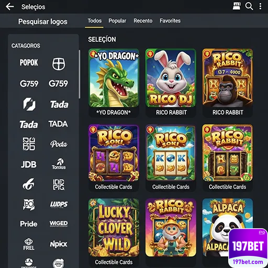Click the keyboard-style icon beside search
The image size is (268, 268).
[x=237, y=6]
